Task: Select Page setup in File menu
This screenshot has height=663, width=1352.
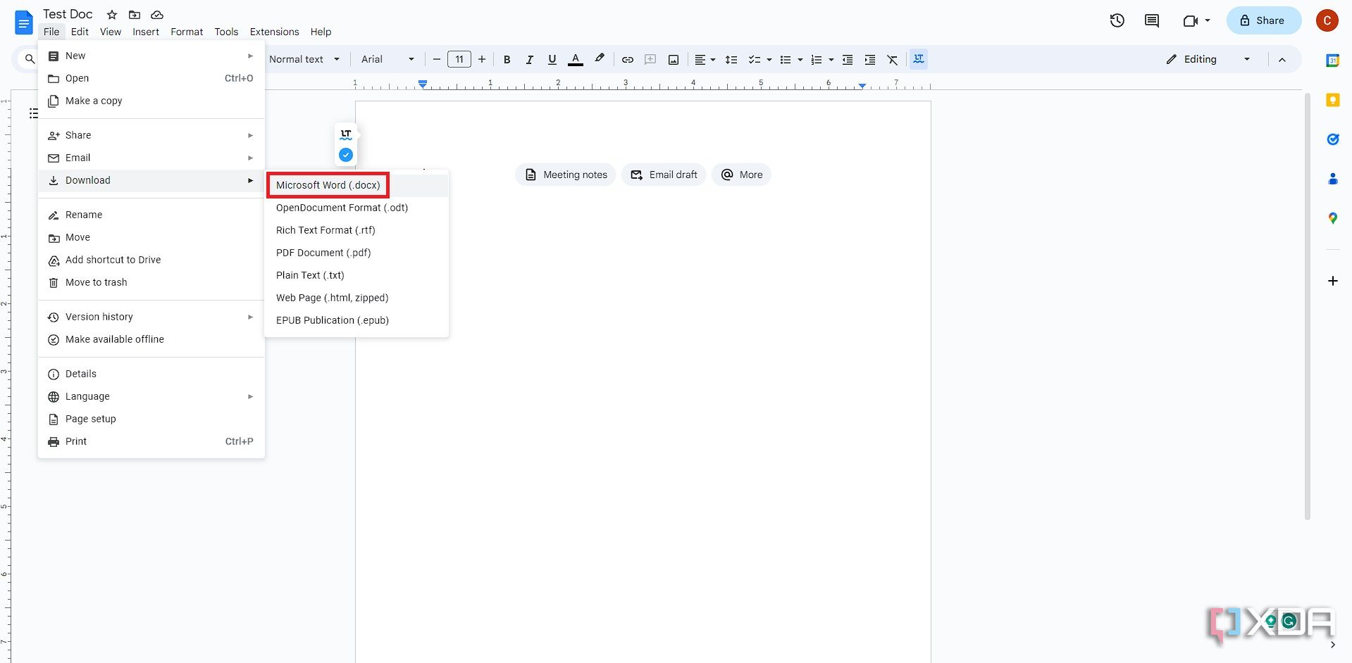Action: point(151,419)
